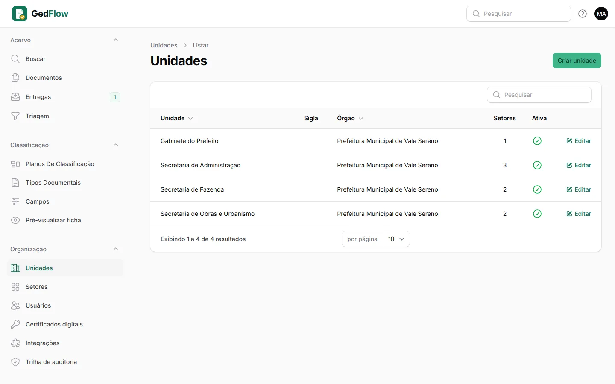Image resolution: width=615 pixels, height=384 pixels.
Task: Click the Criar unidade button
Action: click(x=577, y=61)
